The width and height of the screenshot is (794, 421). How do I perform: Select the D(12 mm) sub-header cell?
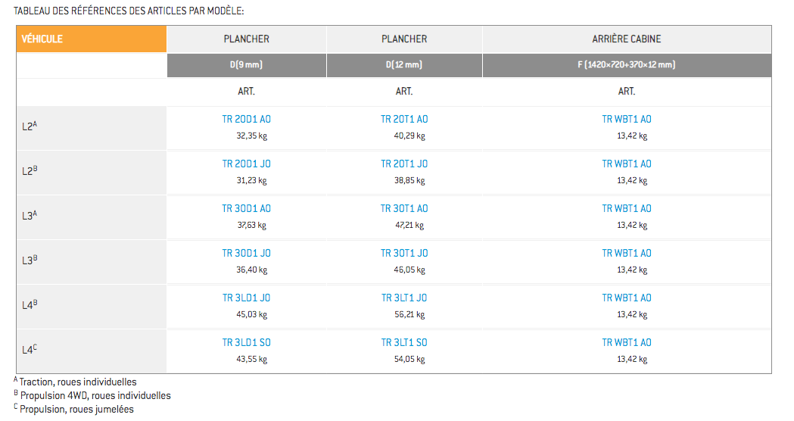(404, 65)
